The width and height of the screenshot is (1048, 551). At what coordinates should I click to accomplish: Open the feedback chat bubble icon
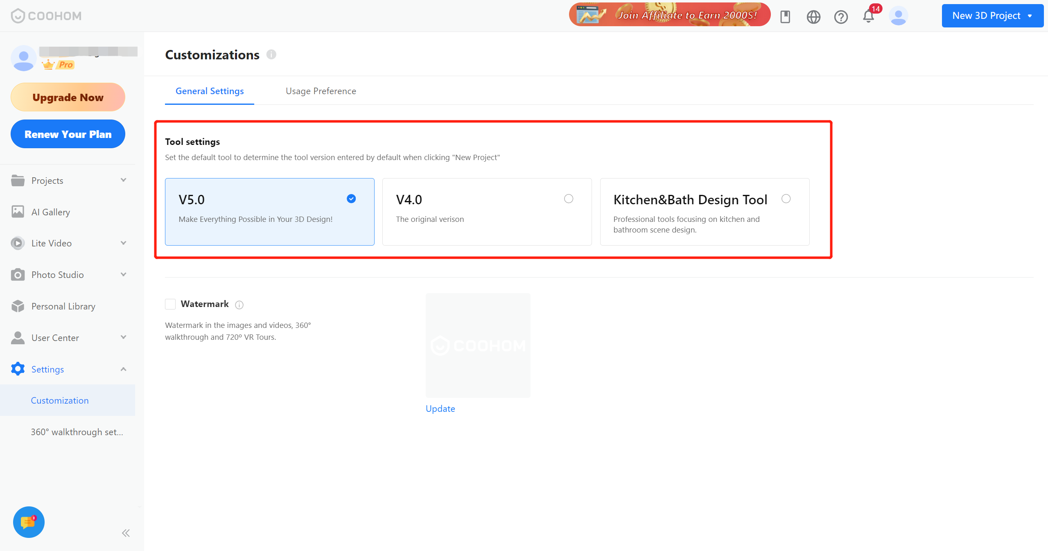click(x=29, y=522)
